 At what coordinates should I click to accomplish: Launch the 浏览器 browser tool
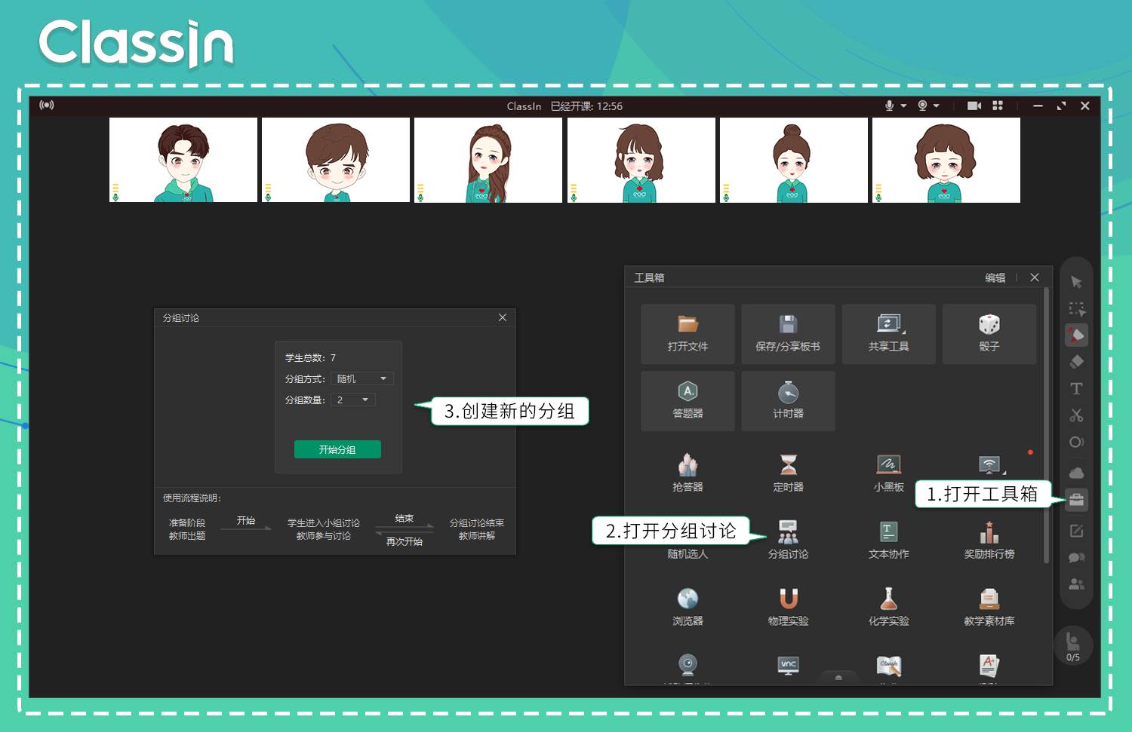tap(688, 607)
